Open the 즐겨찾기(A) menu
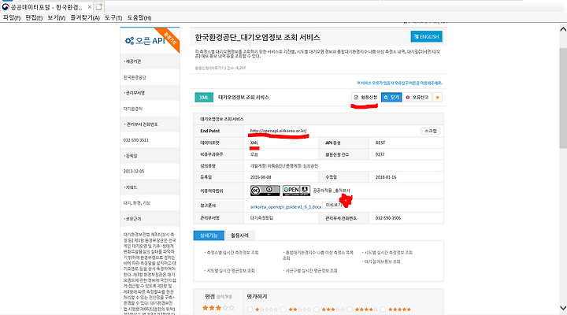 [85, 18]
